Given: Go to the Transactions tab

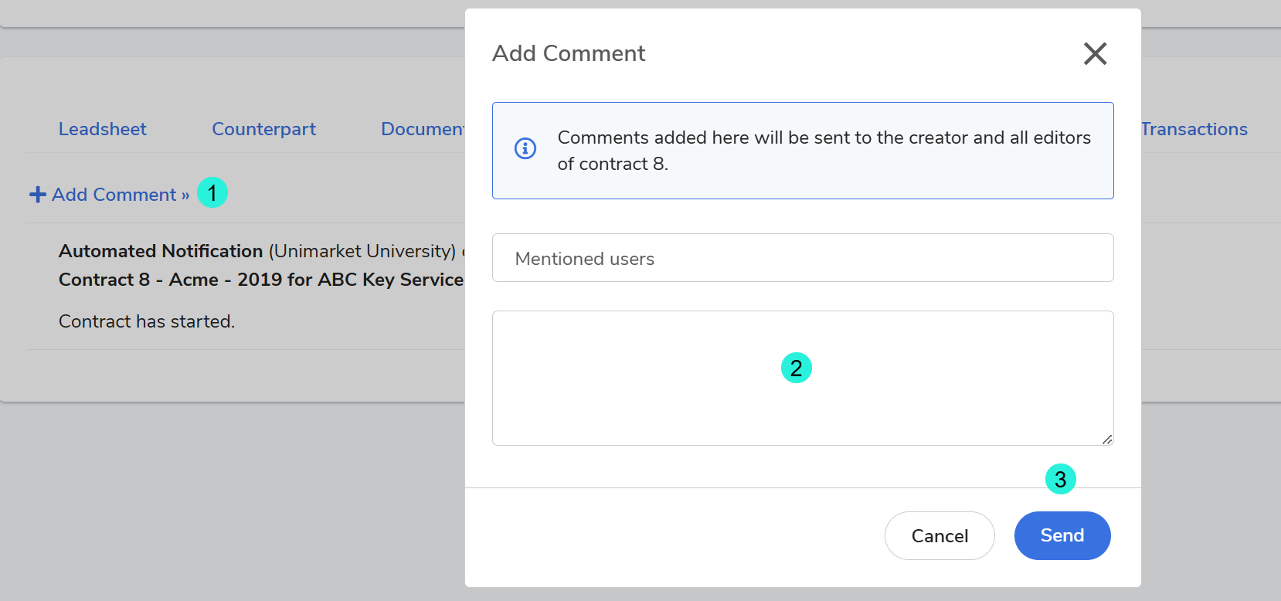Looking at the screenshot, I should point(1194,129).
